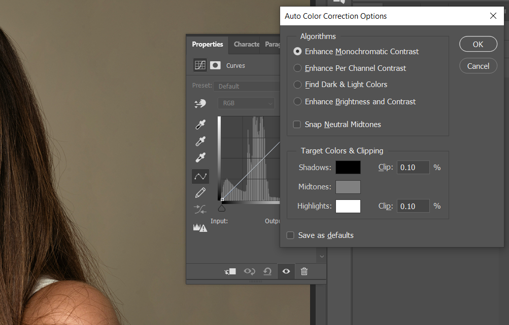The width and height of the screenshot is (509, 325).
Task: Click view previous state icon
Action: [249, 271]
